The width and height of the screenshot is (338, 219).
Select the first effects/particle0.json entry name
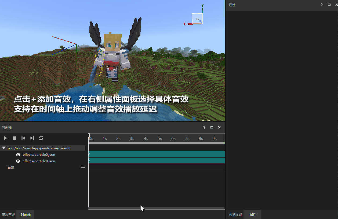pyautogui.click(x=39, y=155)
